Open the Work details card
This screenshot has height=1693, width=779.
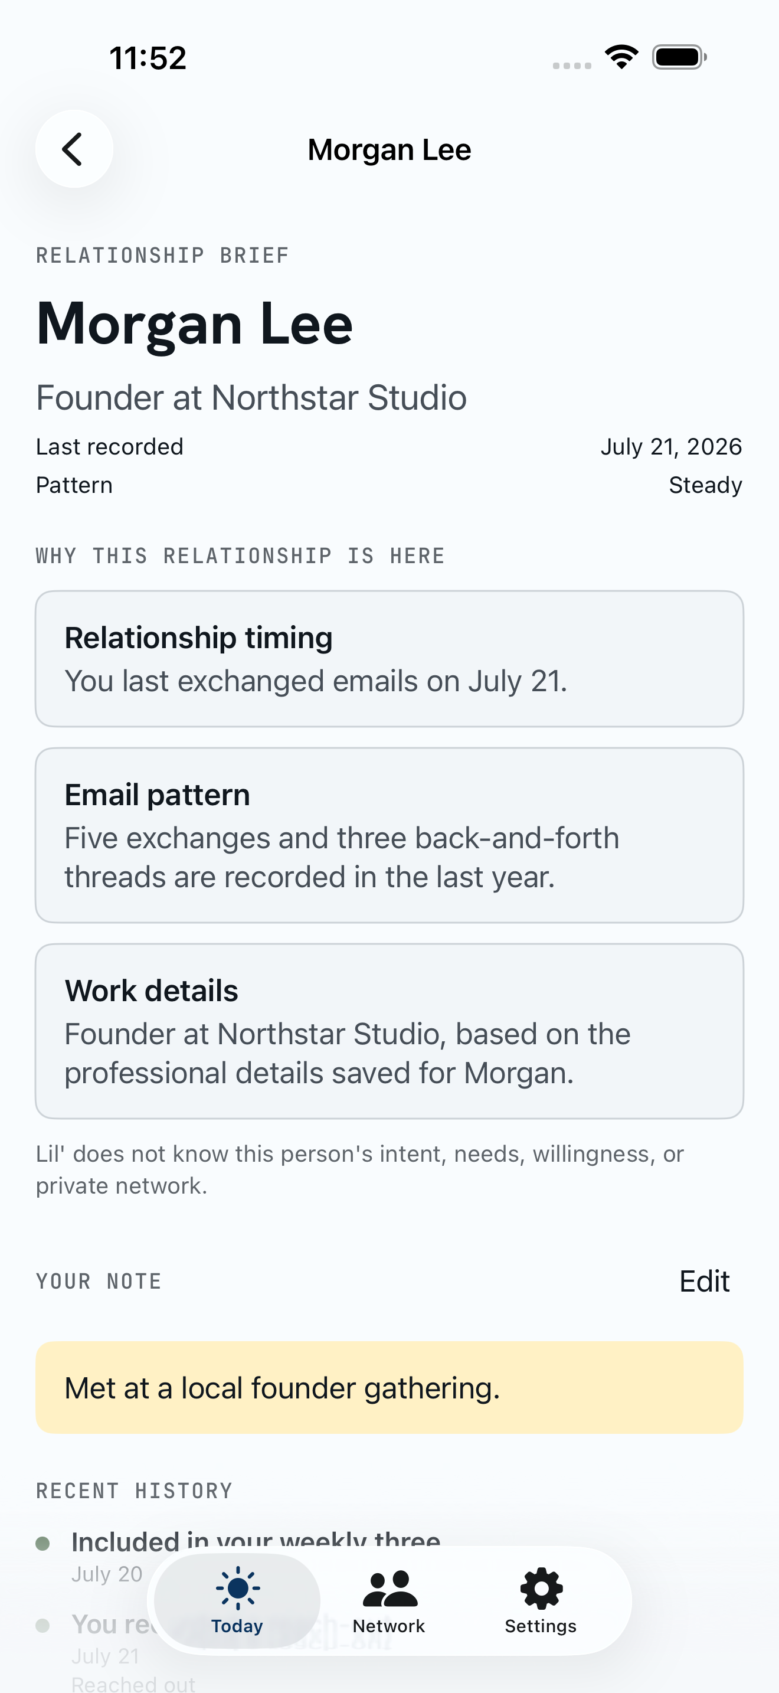[390, 1031]
